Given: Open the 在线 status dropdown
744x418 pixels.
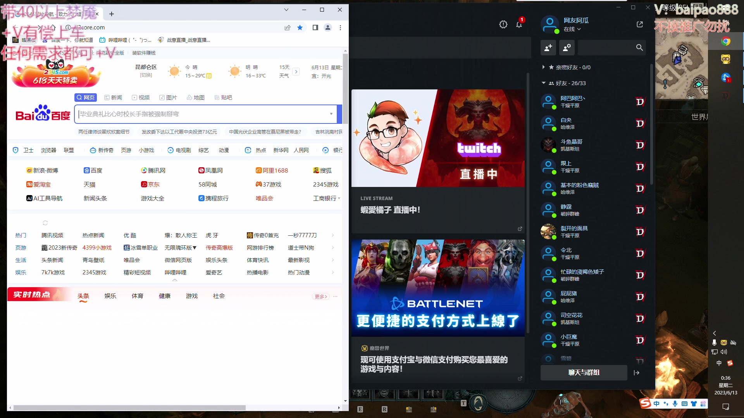Looking at the screenshot, I should pos(572,29).
